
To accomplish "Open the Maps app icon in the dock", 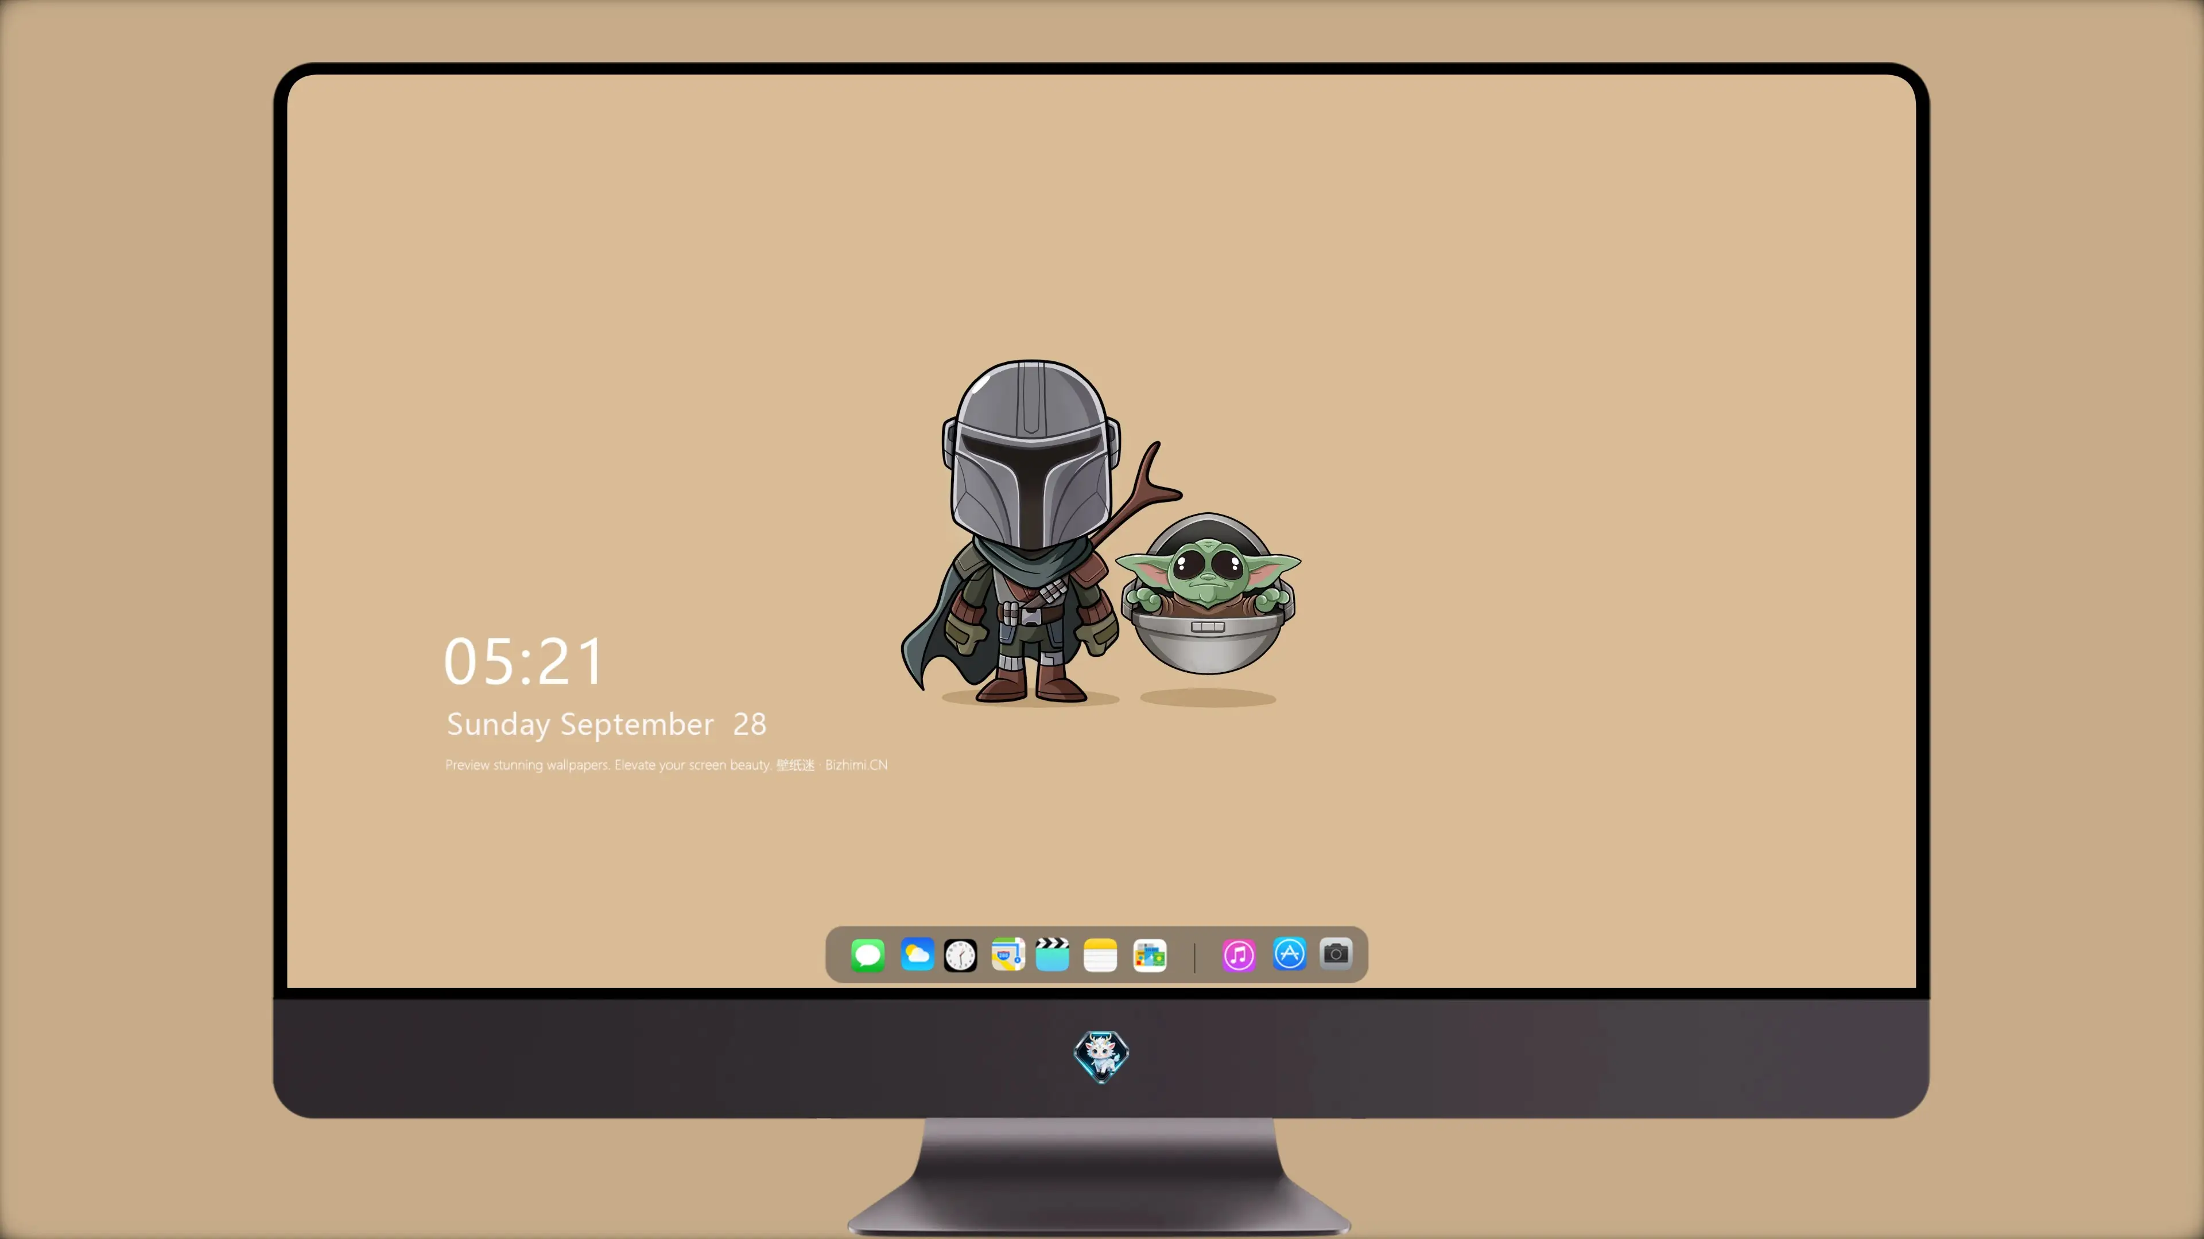I will [1008, 955].
